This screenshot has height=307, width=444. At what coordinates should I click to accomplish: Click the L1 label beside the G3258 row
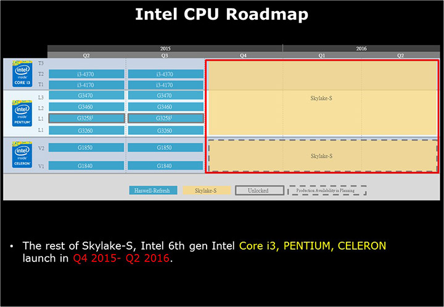(41, 119)
